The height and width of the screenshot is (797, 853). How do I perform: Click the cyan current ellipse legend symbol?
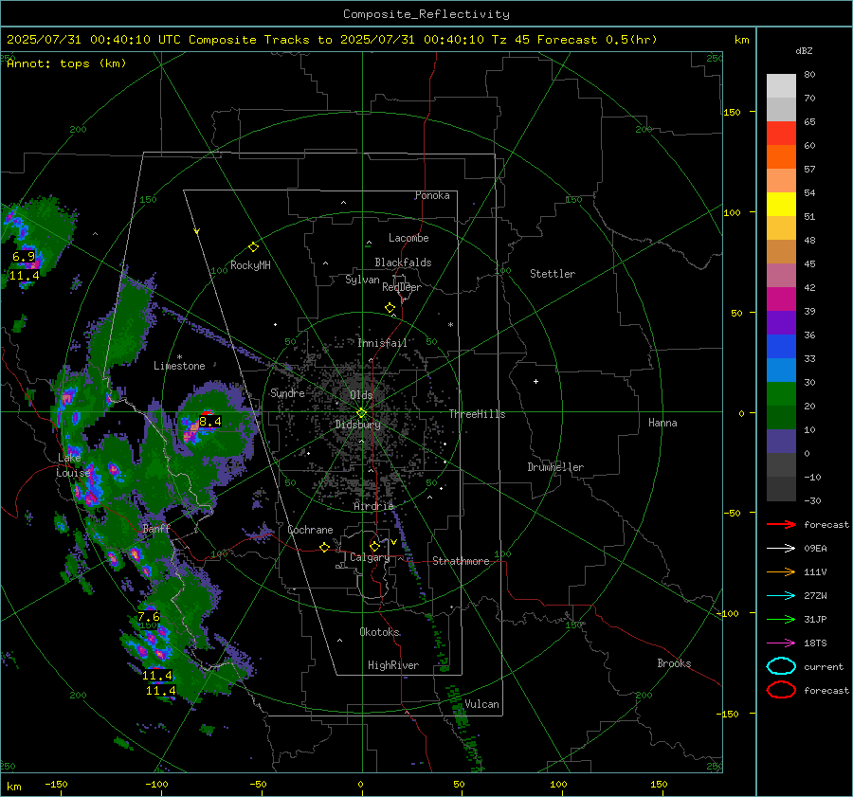[781, 666]
